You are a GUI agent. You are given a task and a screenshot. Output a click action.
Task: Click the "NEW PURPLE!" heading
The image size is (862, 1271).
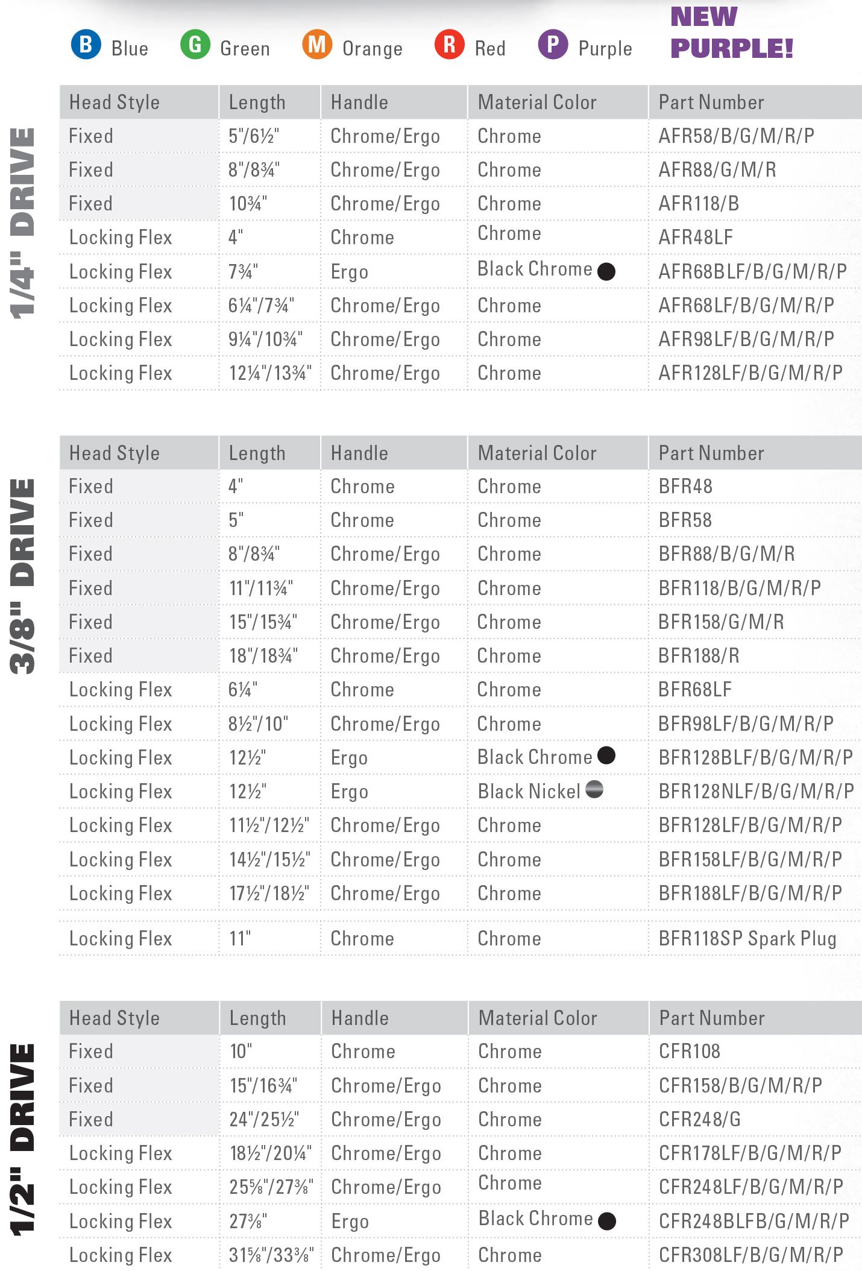tap(731, 33)
